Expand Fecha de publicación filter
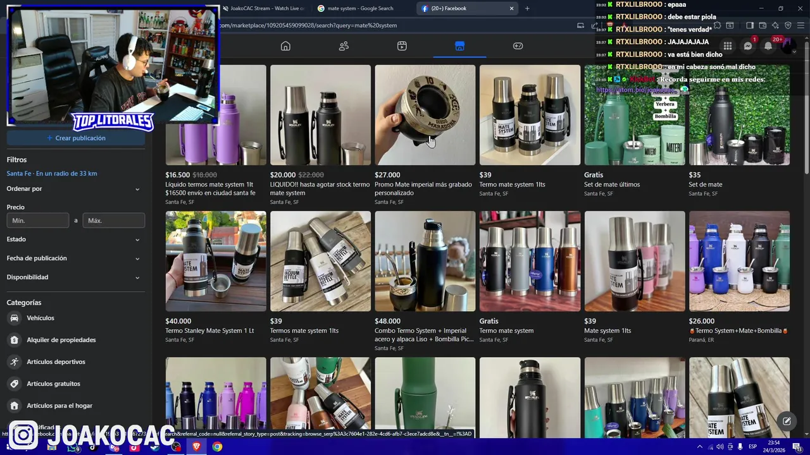This screenshot has height=455, width=810. point(76,258)
